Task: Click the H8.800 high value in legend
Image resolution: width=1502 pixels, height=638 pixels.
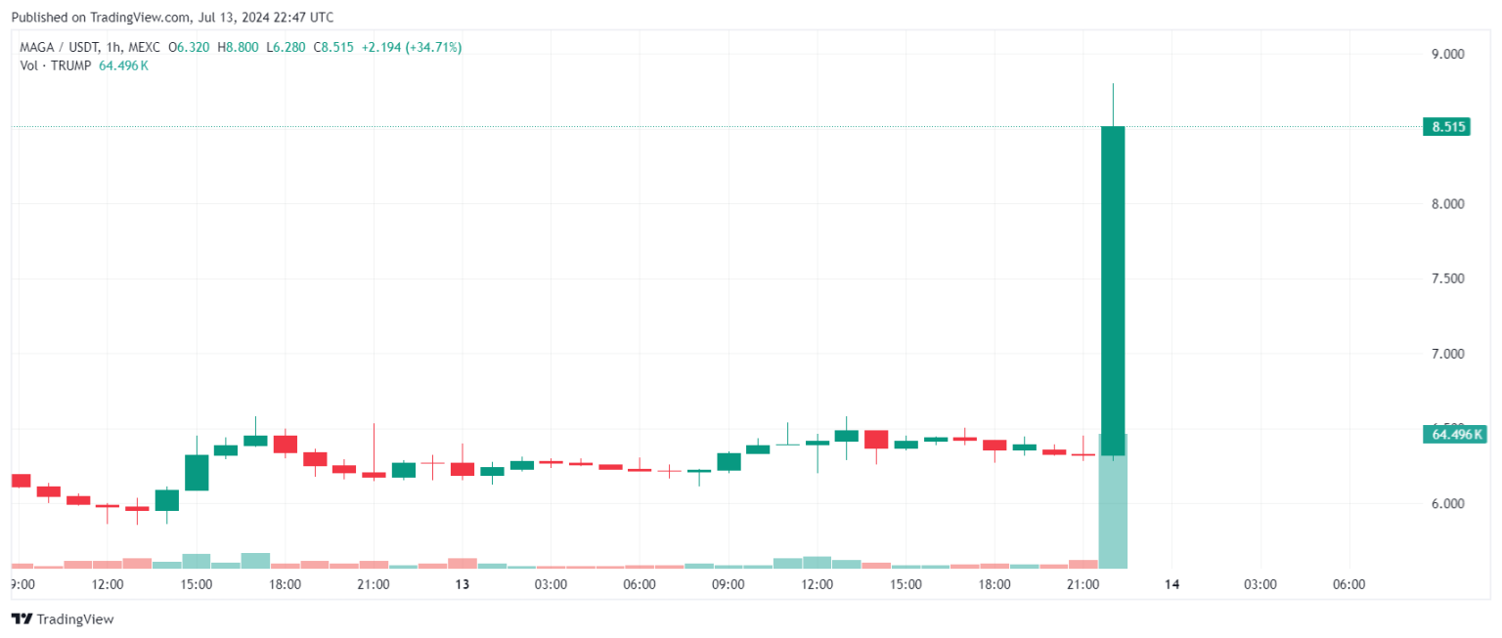Action: click(238, 47)
